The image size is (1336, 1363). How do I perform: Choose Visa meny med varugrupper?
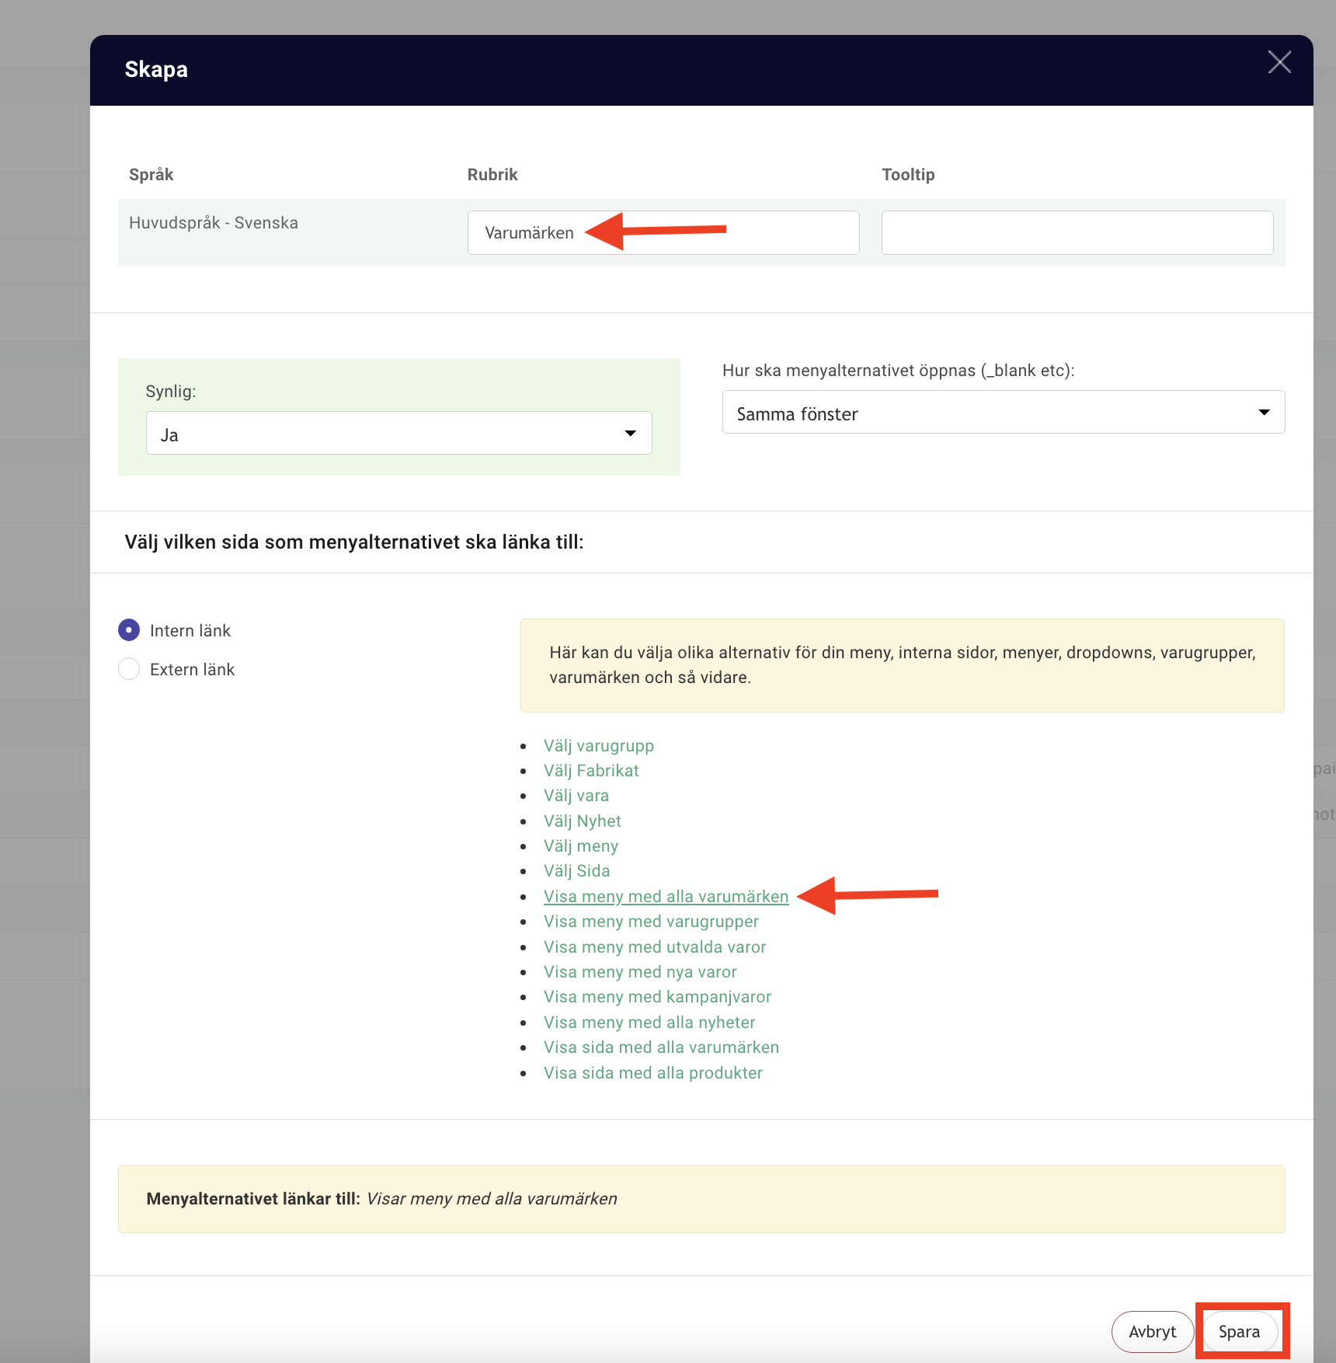[652, 922]
